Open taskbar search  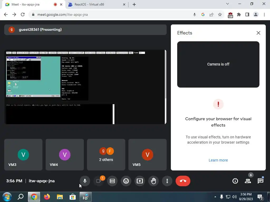pyautogui.click(x=21, y=197)
